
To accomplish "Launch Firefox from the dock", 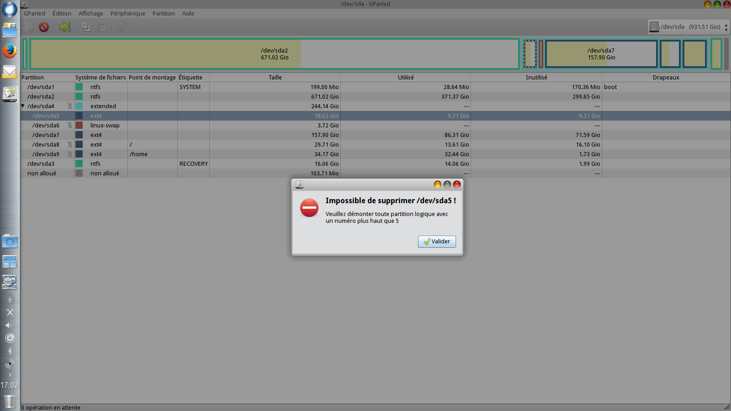I will coord(10,51).
